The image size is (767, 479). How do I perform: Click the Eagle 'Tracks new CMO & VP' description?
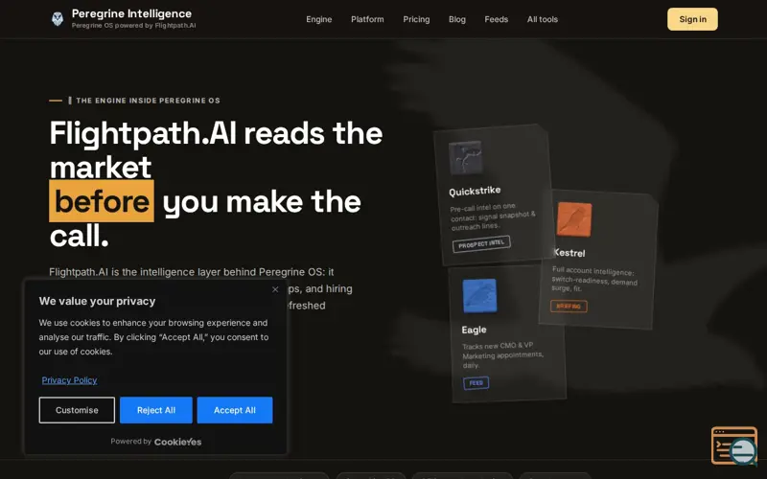coord(502,355)
